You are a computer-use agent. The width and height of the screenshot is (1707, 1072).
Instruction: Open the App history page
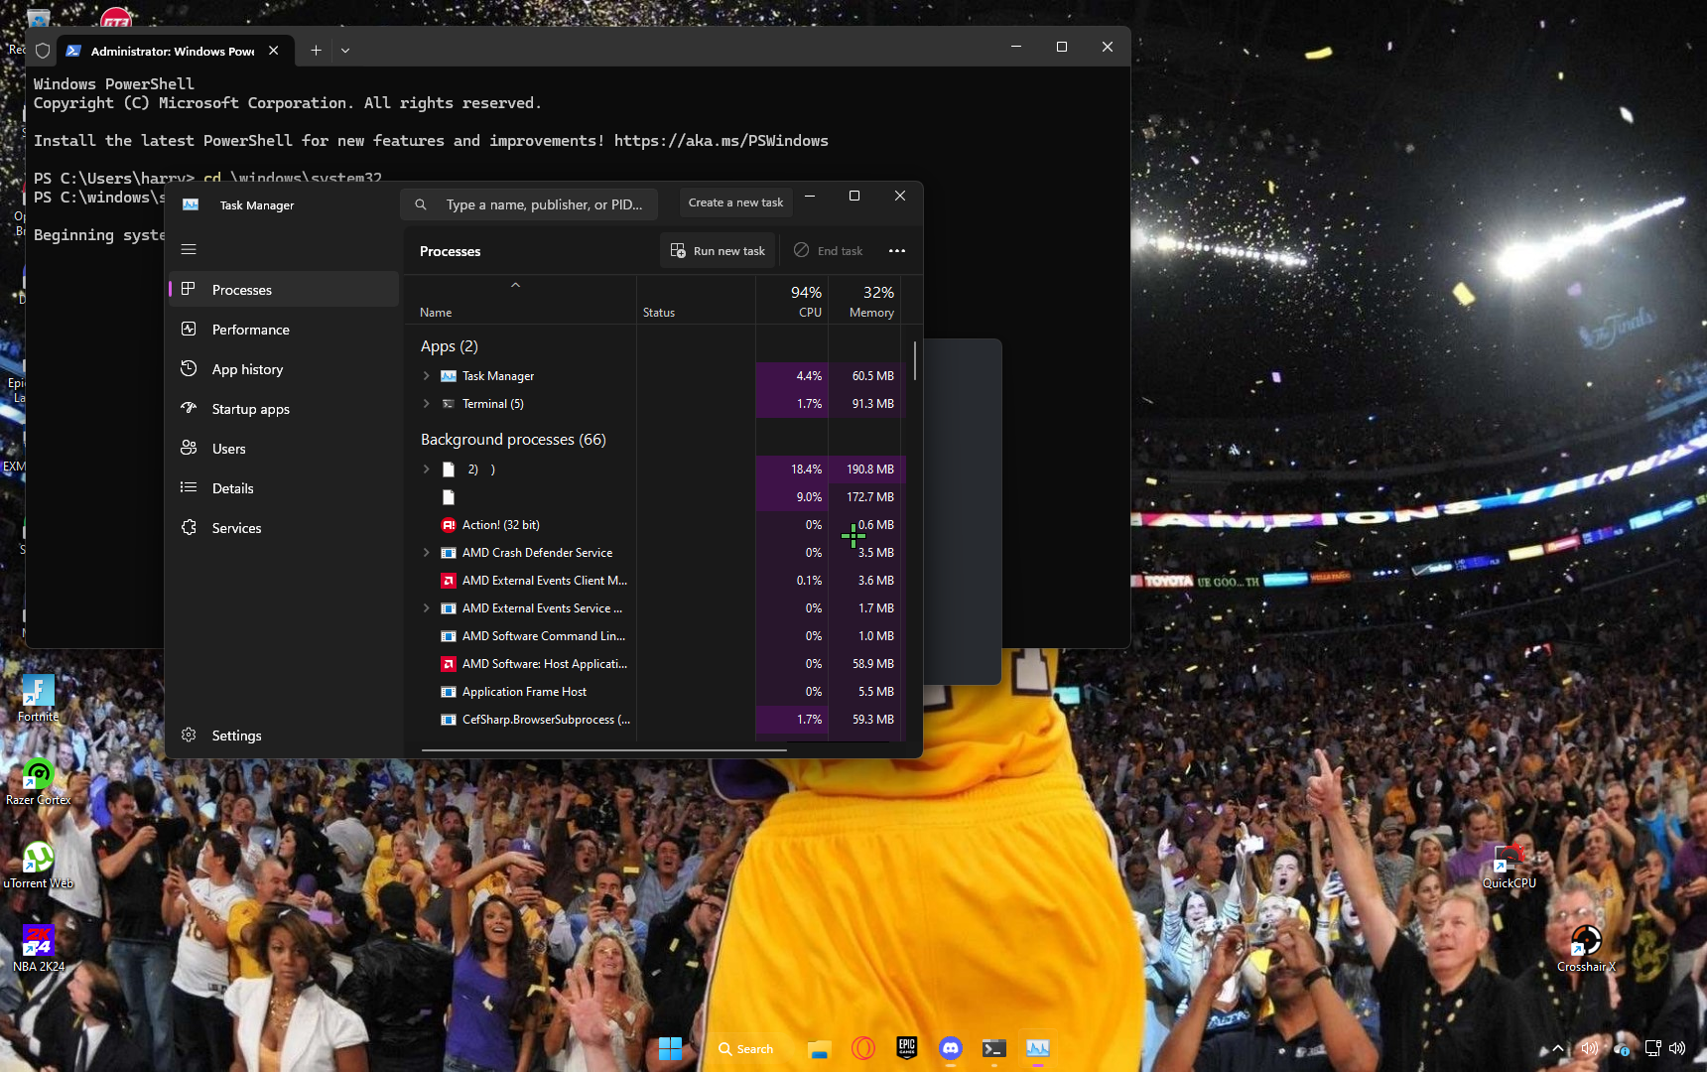[x=284, y=369]
